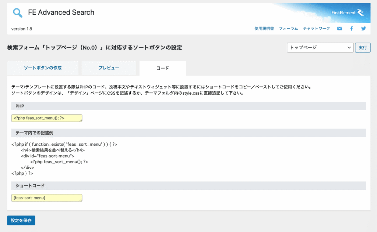Expand the トップページ form dropdown
The image size is (377, 232).
pyautogui.click(x=320, y=47)
